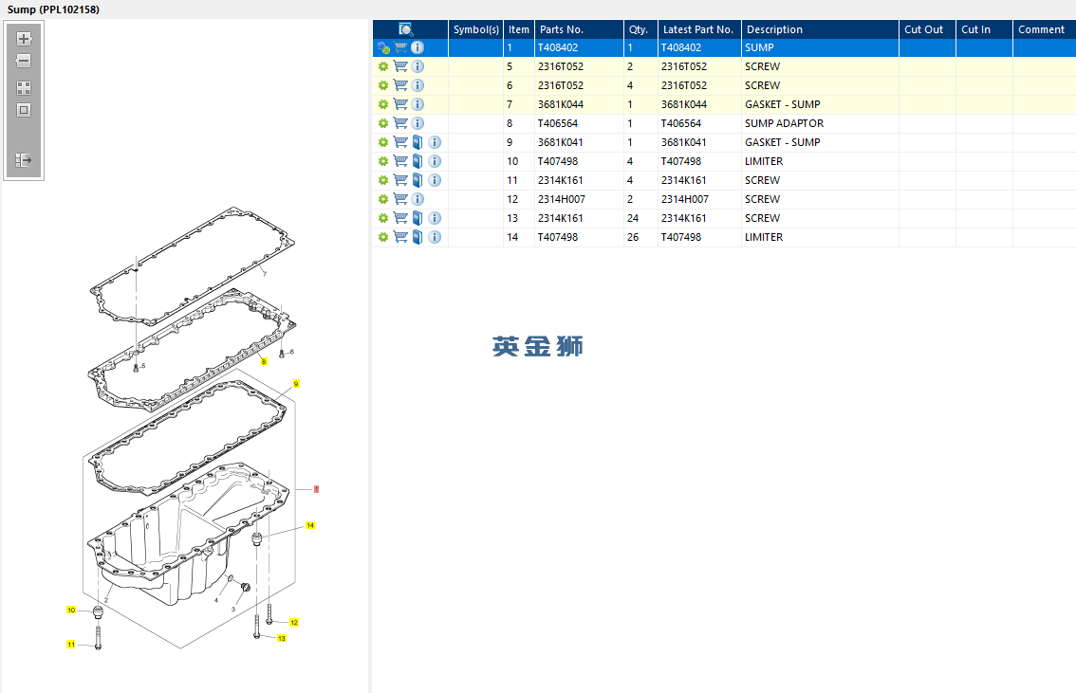Zoom in on the sump diagram

(x=24, y=39)
